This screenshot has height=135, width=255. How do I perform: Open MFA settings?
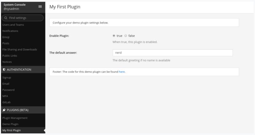[5, 96]
